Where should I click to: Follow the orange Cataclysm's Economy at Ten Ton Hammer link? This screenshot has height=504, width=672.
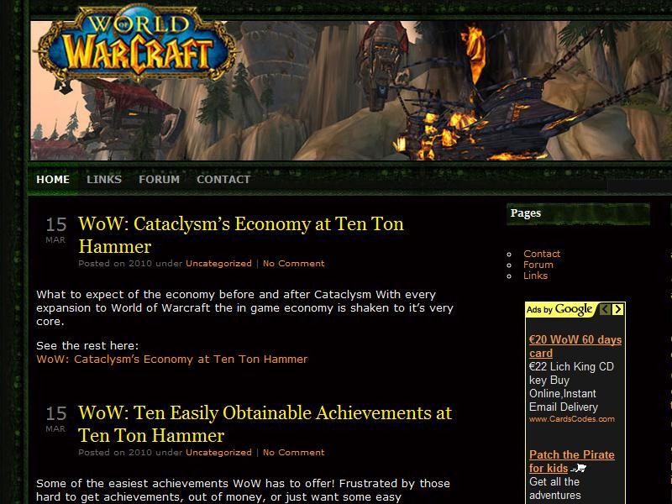tap(172, 360)
